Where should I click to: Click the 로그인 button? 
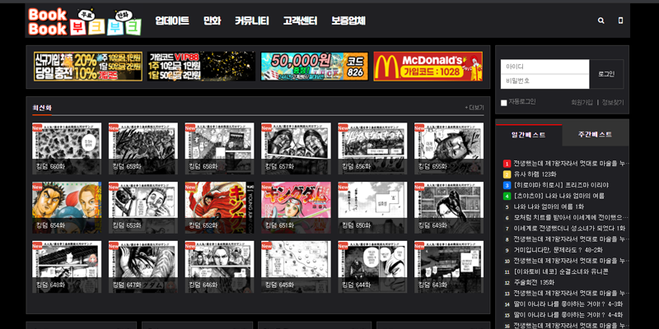click(606, 74)
